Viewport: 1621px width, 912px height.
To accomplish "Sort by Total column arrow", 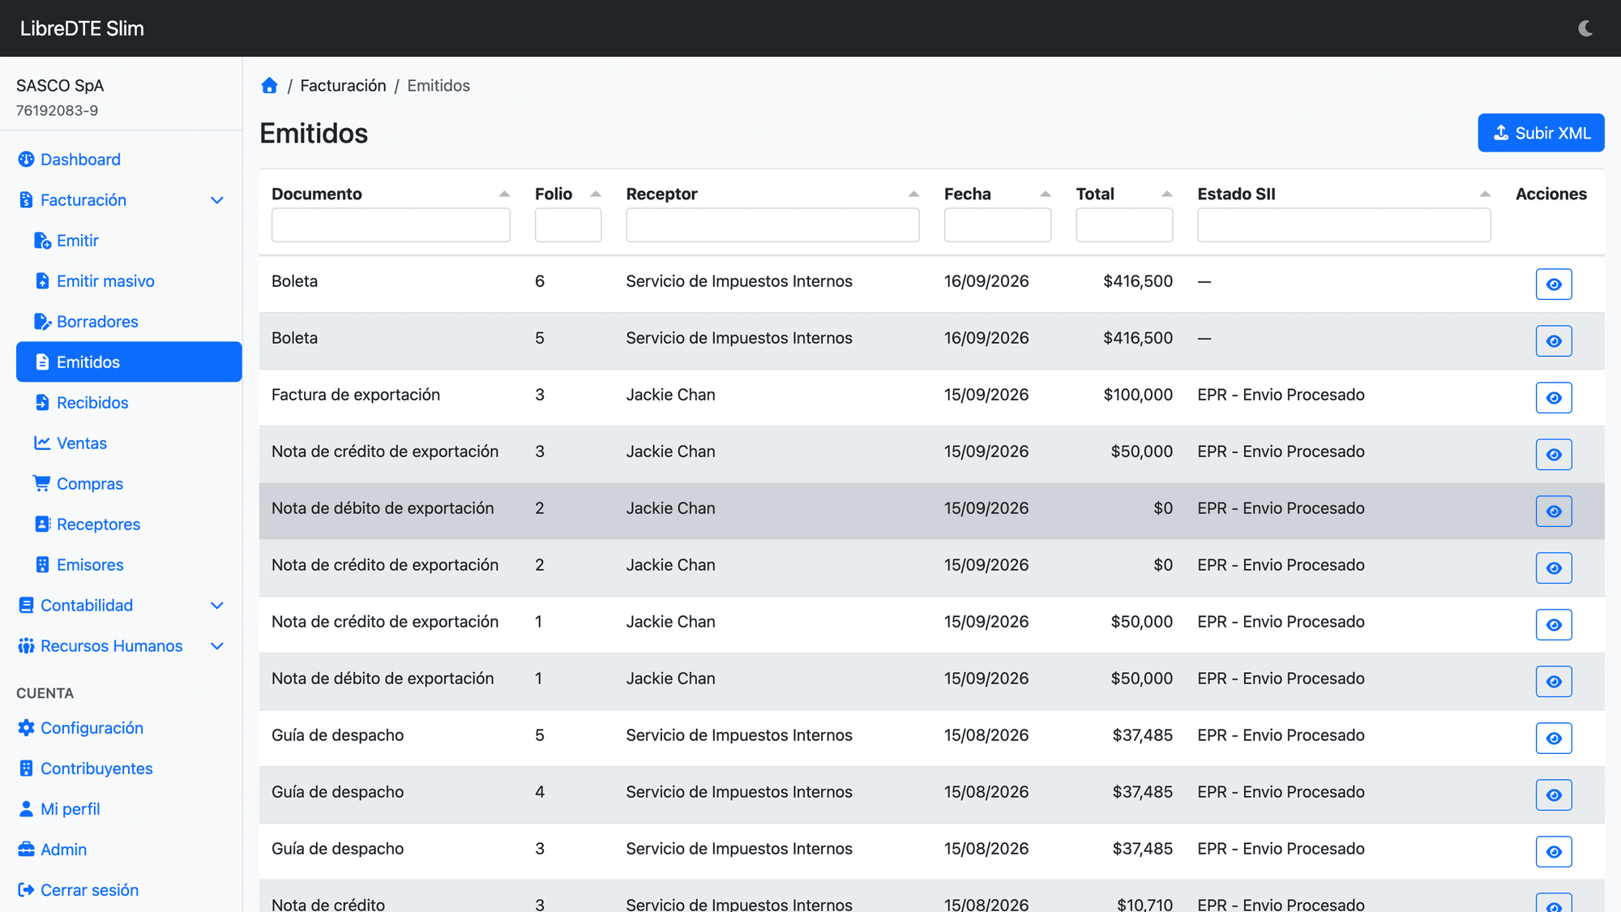I will point(1167,194).
